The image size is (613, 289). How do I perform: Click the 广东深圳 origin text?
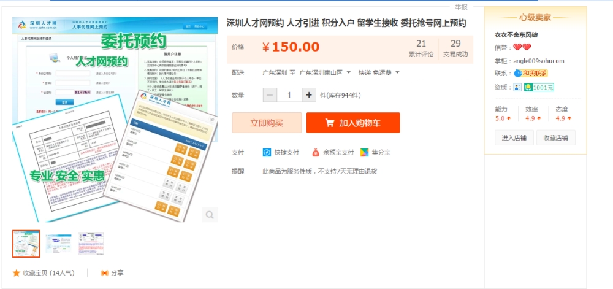275,73
